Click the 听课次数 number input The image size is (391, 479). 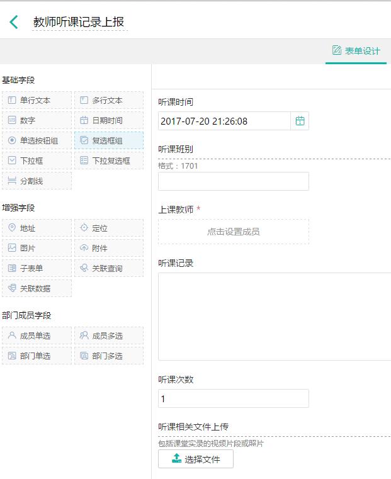[x=234, y=398]
